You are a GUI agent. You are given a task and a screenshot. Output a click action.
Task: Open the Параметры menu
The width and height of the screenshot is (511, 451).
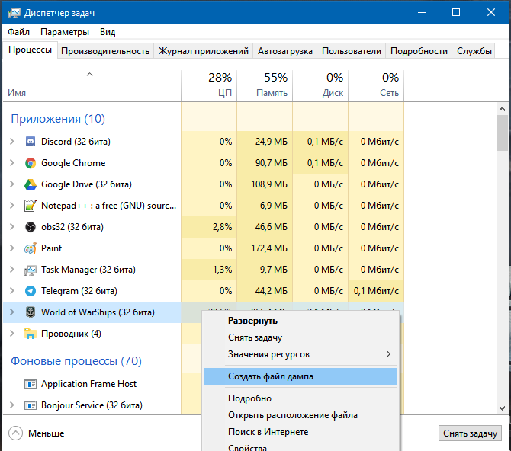click(65, 32)
